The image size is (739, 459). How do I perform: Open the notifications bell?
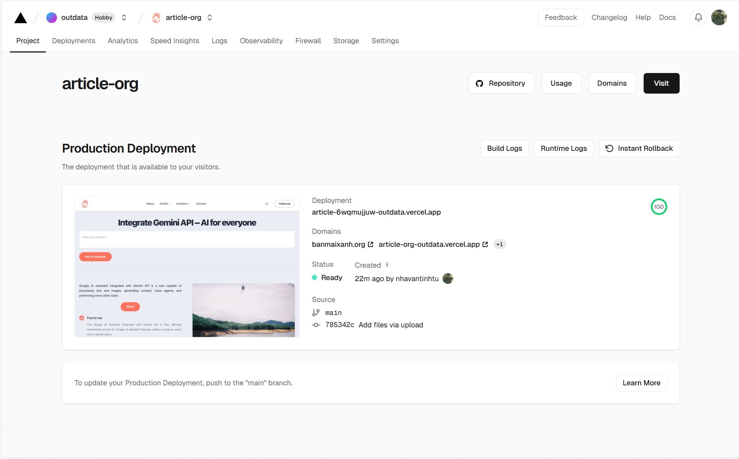pyautogui.click(x=699, y=17)
